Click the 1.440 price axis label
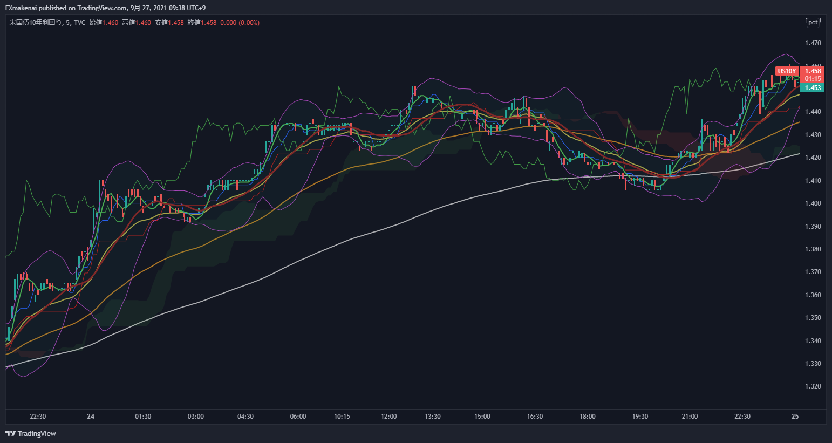832x443 pixels. pos(813,112)
